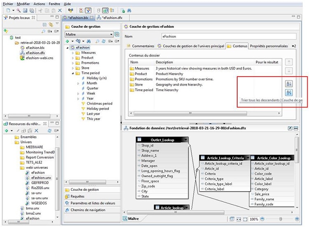Collapse the Time period folder

tap(73, 73)
